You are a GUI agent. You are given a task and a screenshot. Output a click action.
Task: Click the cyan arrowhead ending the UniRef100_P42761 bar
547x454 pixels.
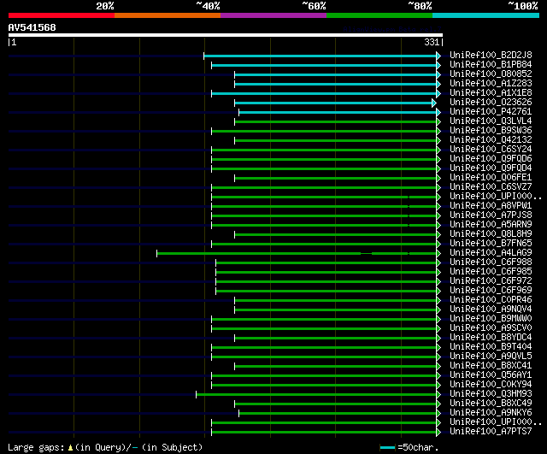pyautogui.click(x=438, y=112)
